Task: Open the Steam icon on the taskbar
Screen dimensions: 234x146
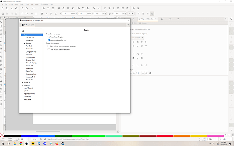Action: point(63,144)
